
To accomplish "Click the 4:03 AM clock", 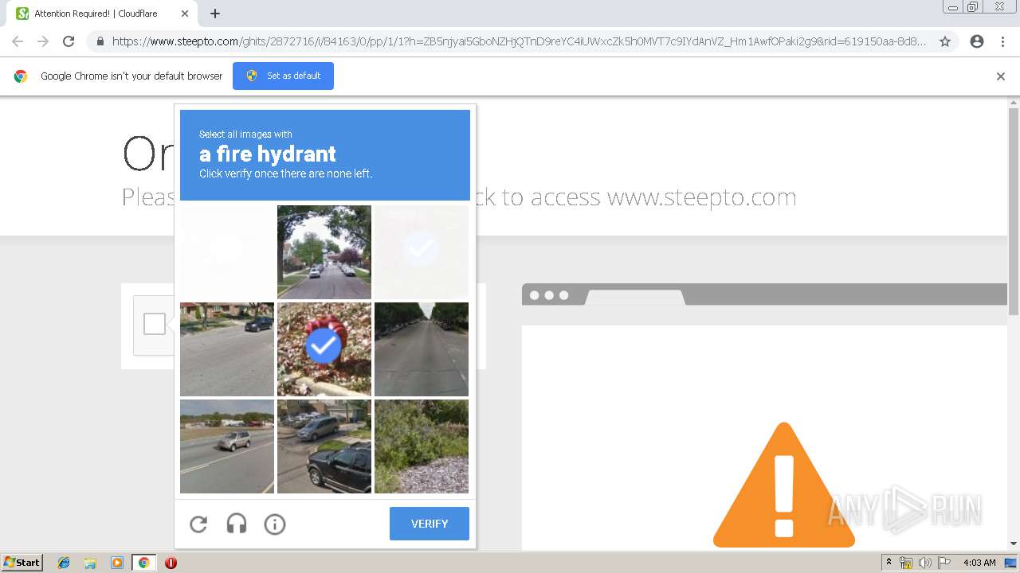I will click(x=979, y=563).
